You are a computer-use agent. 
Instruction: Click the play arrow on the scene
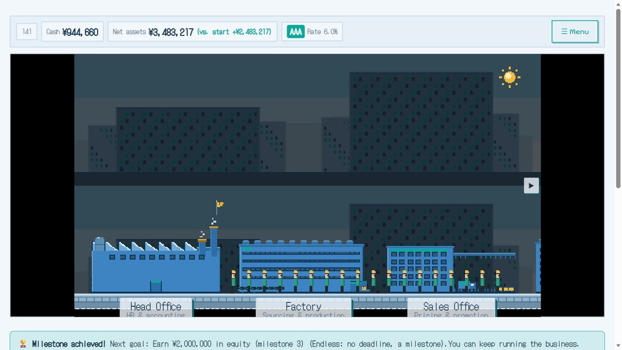[x=531, y=185]
